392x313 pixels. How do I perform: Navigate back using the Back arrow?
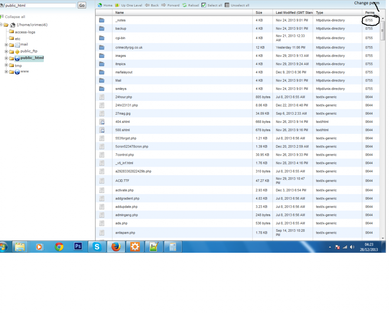(147, 5)
